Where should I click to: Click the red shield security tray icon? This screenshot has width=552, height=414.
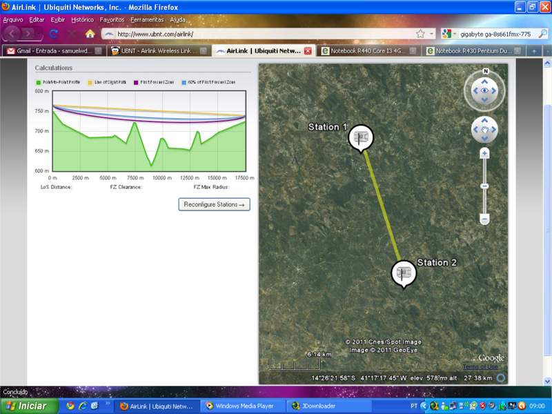(x=482, y=406)
